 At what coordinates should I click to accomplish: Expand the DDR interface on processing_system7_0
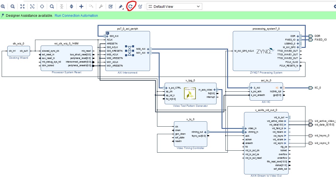(298, 36)
